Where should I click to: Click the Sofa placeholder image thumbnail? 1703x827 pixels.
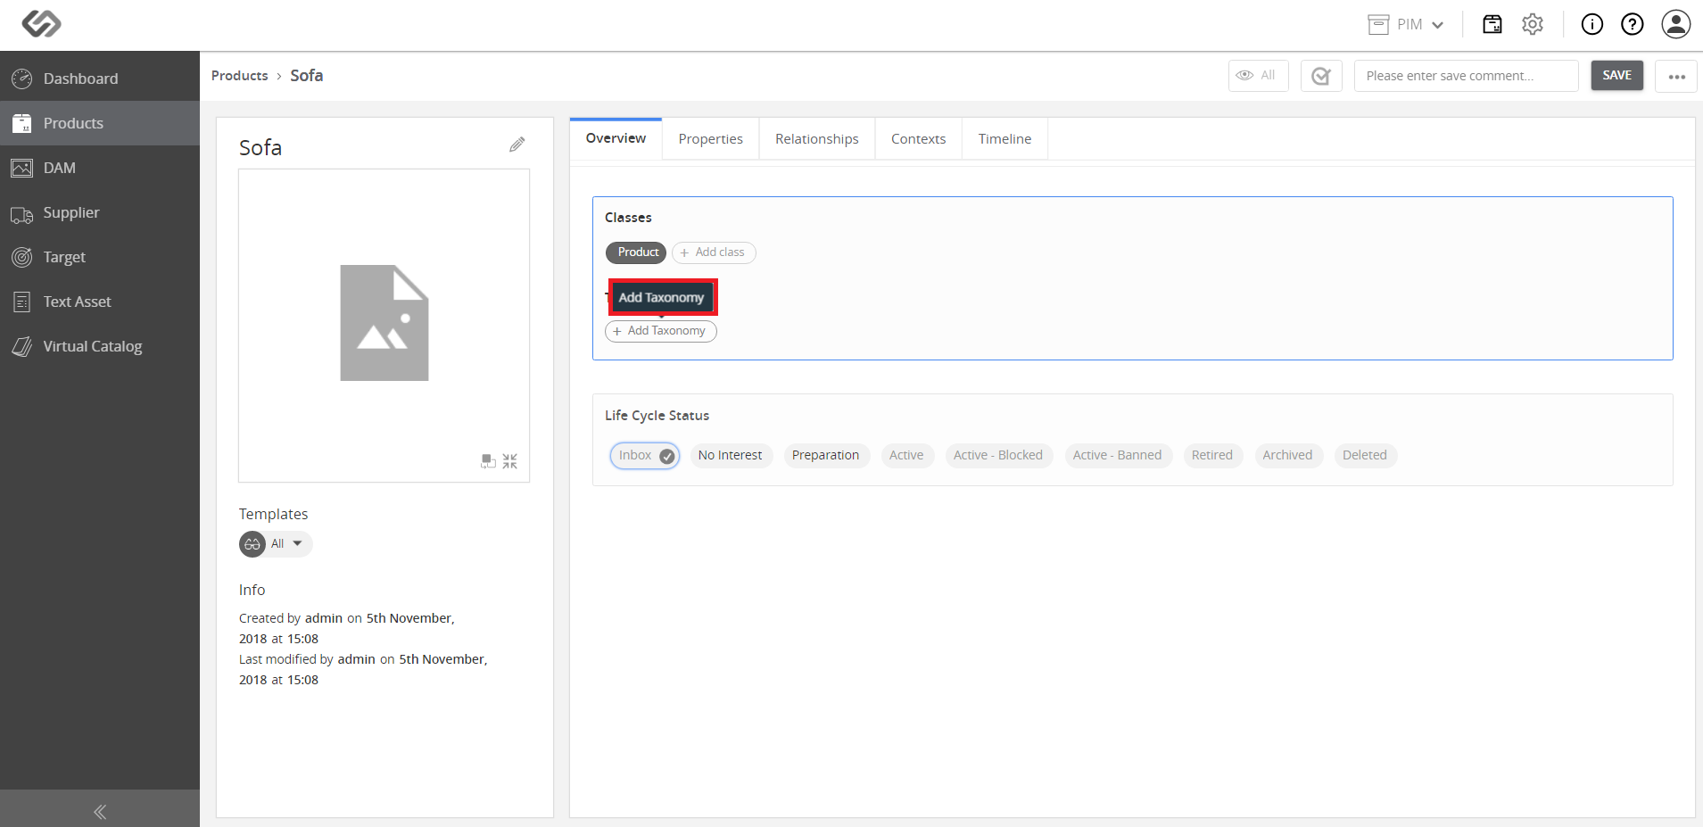click(384, 323)
